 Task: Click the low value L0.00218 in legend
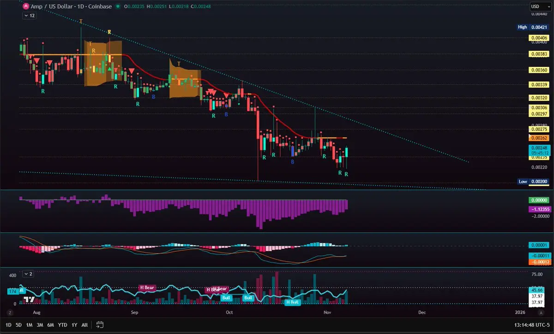click(x=179, y=6)
